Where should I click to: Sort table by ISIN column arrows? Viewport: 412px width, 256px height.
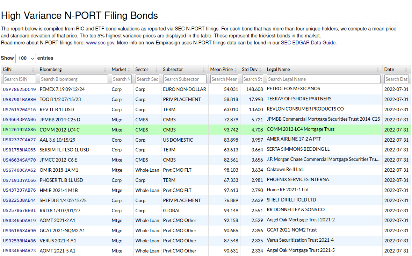pyautogui.click(x=33, y=70)
